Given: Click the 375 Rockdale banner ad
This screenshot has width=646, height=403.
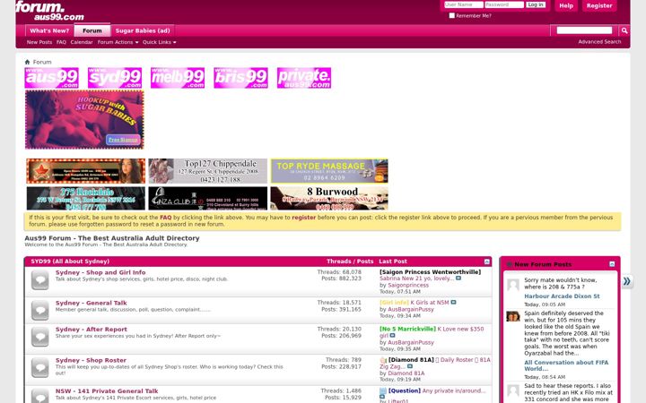Looking at the screenshot, I should click(x=86, y=198).
